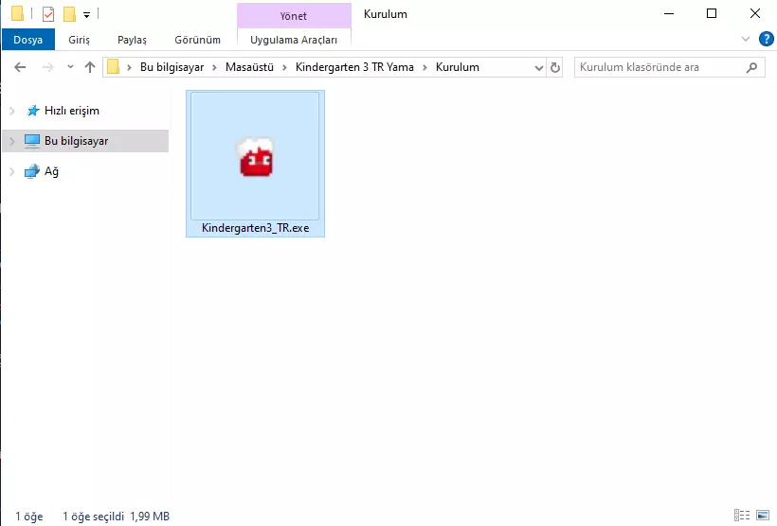Expand the Ağ network tree node
Image resolution: width=777 pixels, height=526 pixels.
(12, 171)
